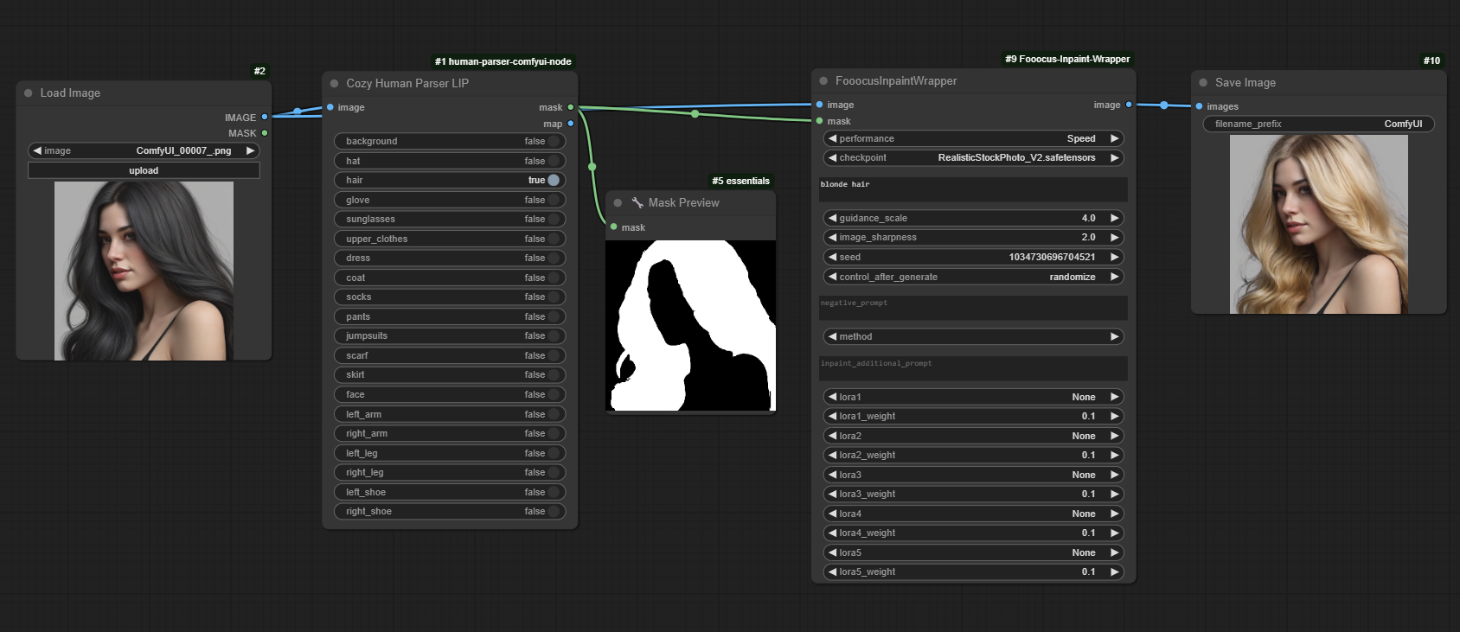Decrease image_sharpness with left arrow
The width and height of the screenshot is (1460, 632).
coord(832,237)
